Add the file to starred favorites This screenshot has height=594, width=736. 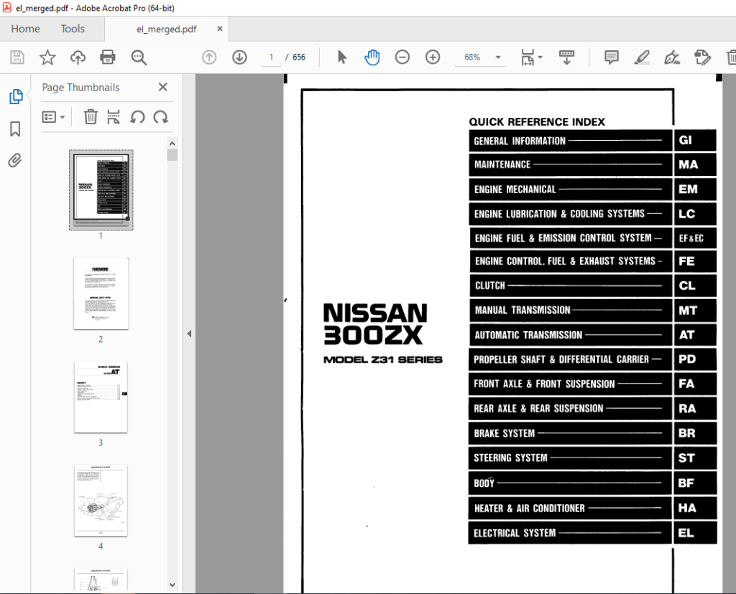47,57
